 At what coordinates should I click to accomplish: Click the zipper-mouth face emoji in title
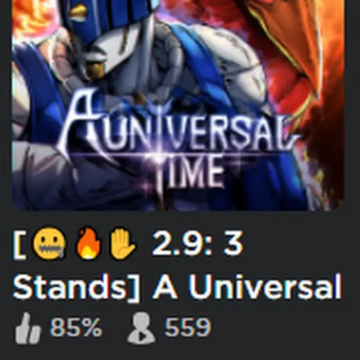(50, 244)
